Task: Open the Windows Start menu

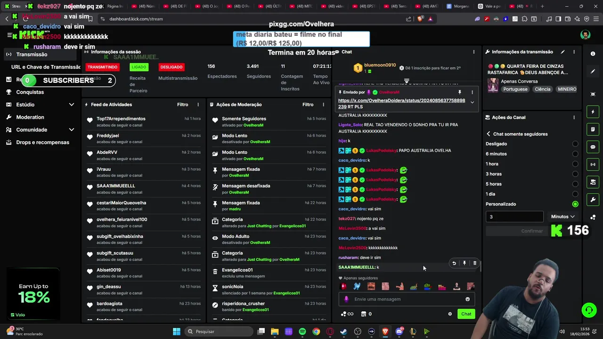Action: pos(176,331)
